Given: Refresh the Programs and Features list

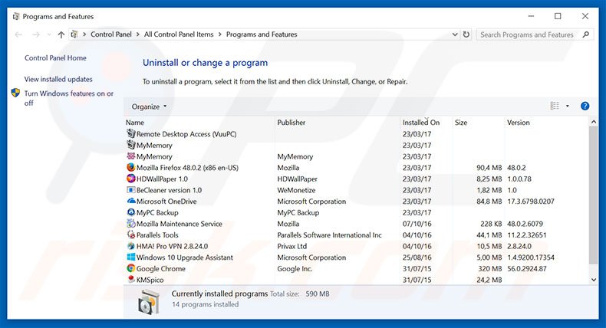Looking at the screenshot, I should tap(466, 34).
